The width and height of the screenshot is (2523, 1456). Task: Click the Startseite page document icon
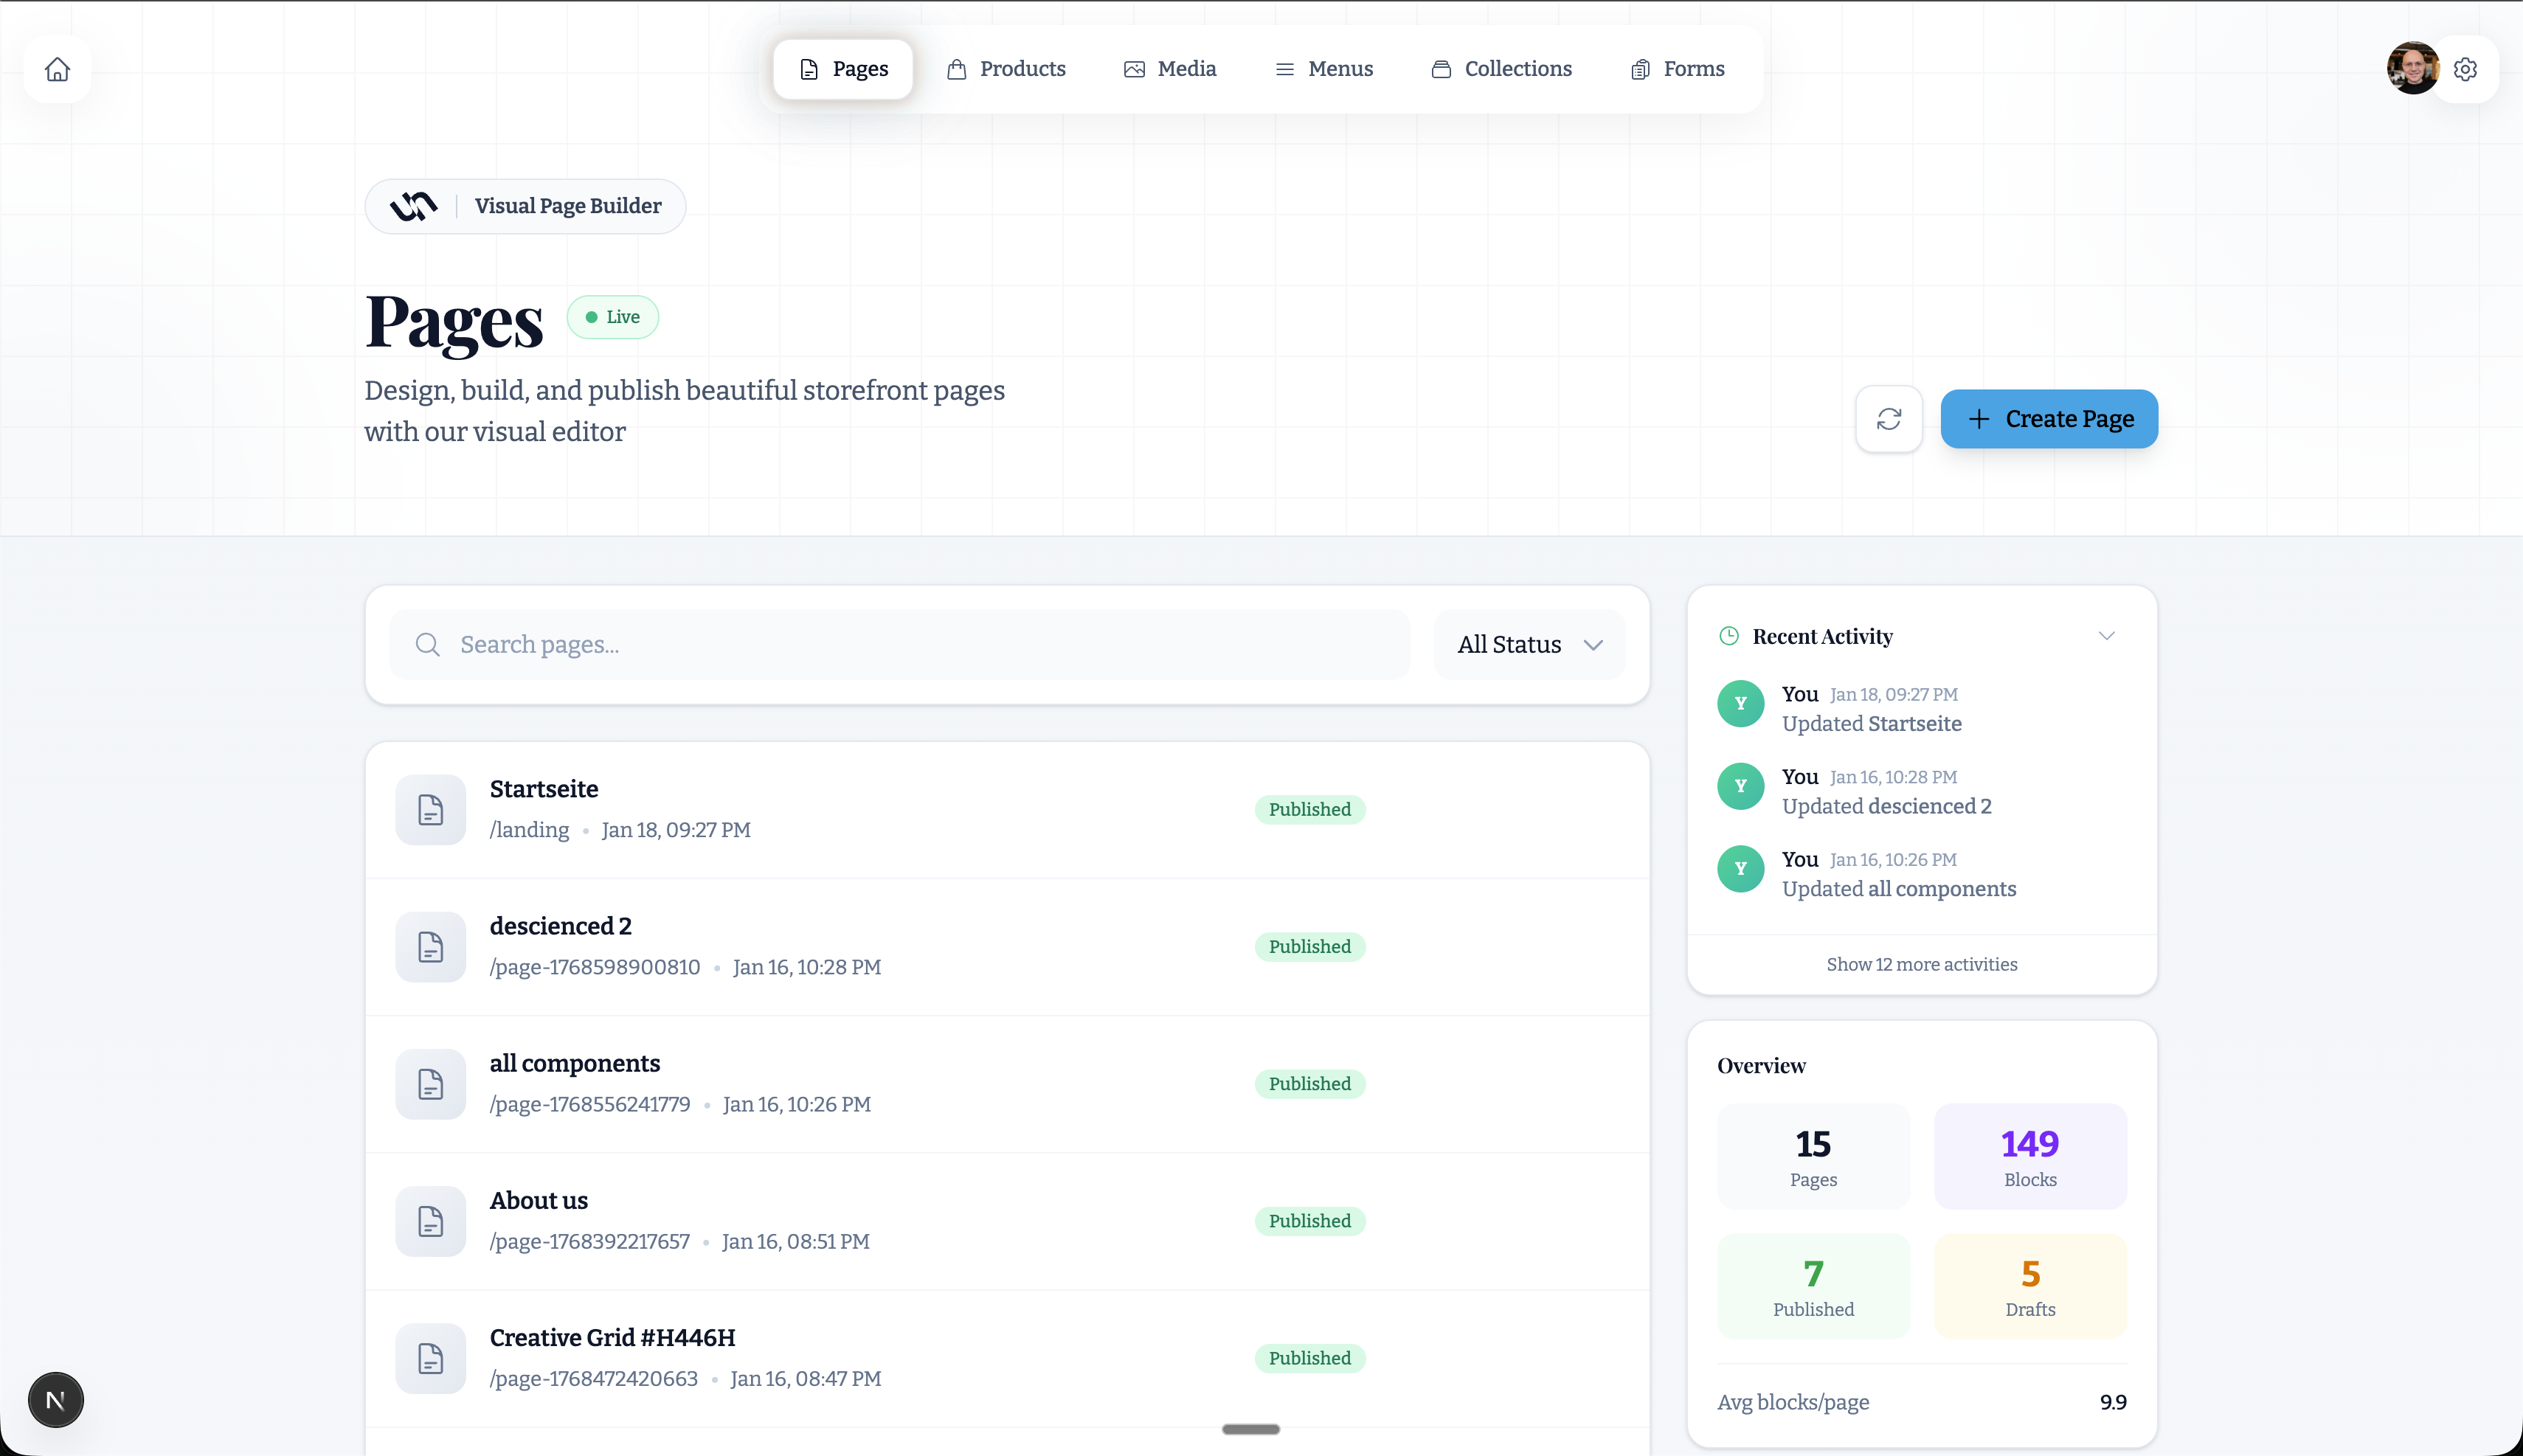(x=430, y=810)
